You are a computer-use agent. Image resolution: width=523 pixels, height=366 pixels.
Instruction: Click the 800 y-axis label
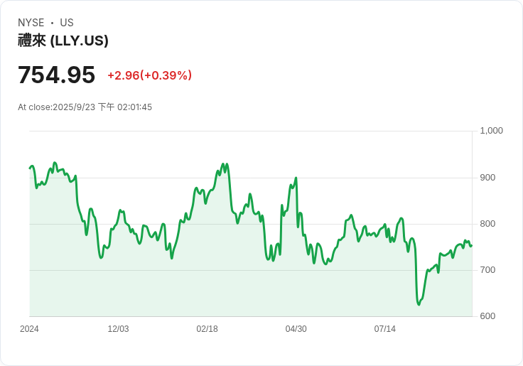click(x=487, y=224)
